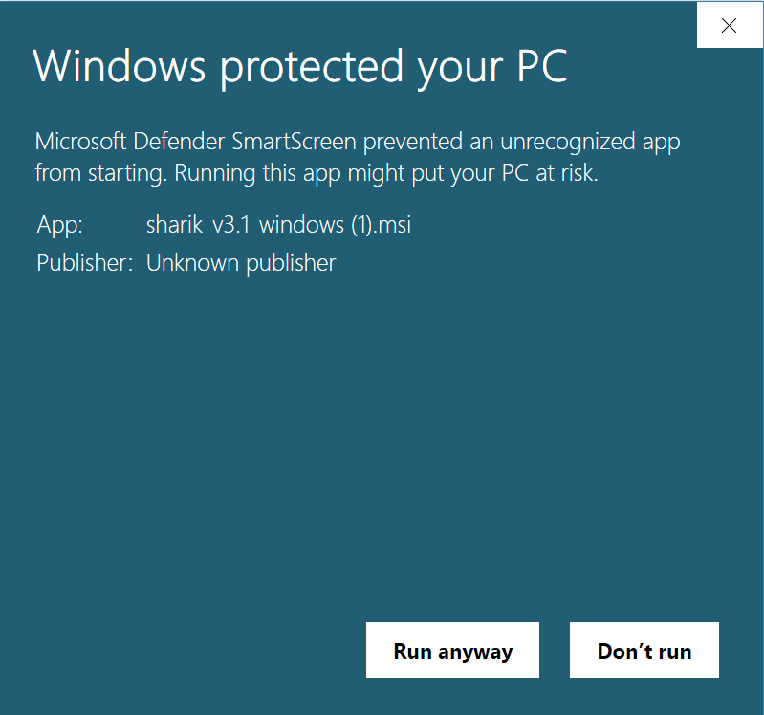Click the 'Windows protected your PC' heading
The image size is (764, 715).
tap(300, 67)
